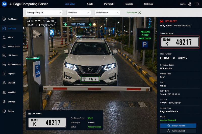Open the Settings top tab

[x=148, y=4]
